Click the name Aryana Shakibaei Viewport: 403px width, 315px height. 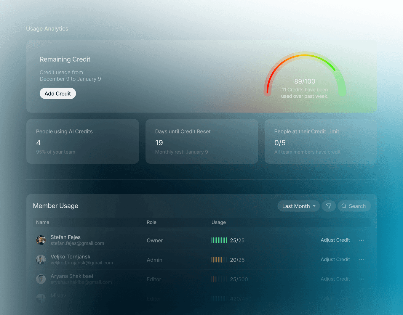72,276
